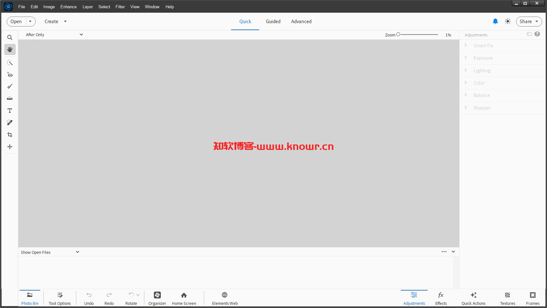The width and height of the screenshot is (547, 308).
Task: Click the Photoshop Elements app logo
Action: click(8, 6)
